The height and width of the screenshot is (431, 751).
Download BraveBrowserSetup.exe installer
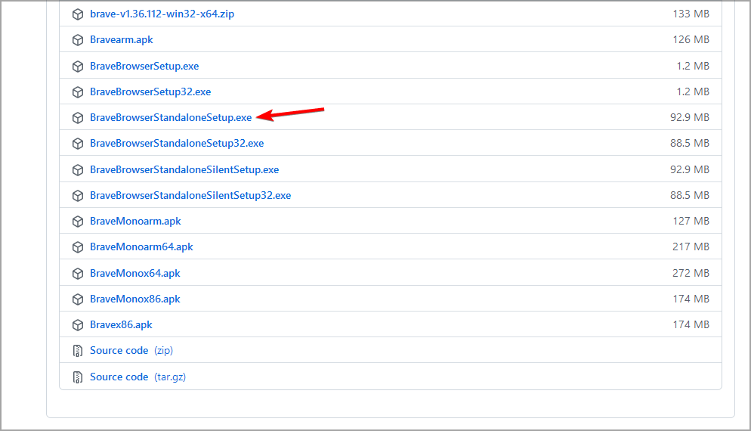(144, 66)
